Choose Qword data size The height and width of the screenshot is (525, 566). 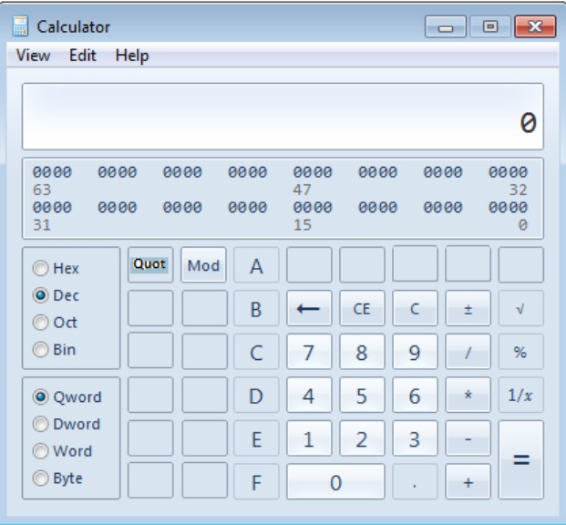click(x=67, y=396)
